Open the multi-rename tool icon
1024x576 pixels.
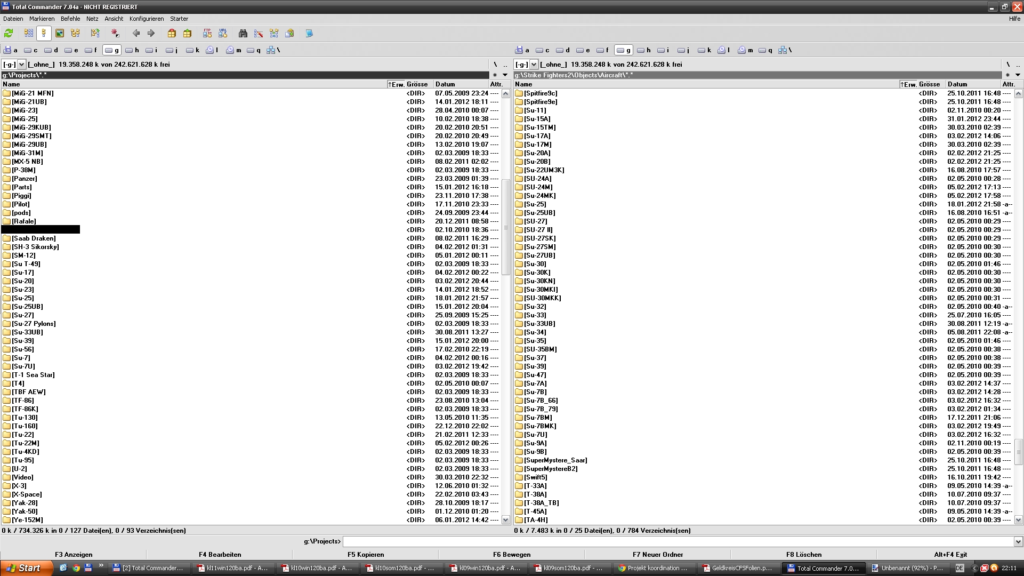[x=259, y=34]
